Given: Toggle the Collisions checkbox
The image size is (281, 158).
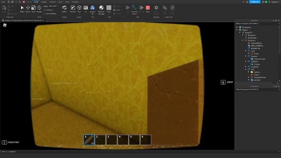Looking at the screenshot, I should point(44,10).
